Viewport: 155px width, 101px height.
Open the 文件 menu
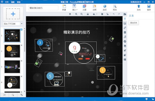click(x=7, y=2)
